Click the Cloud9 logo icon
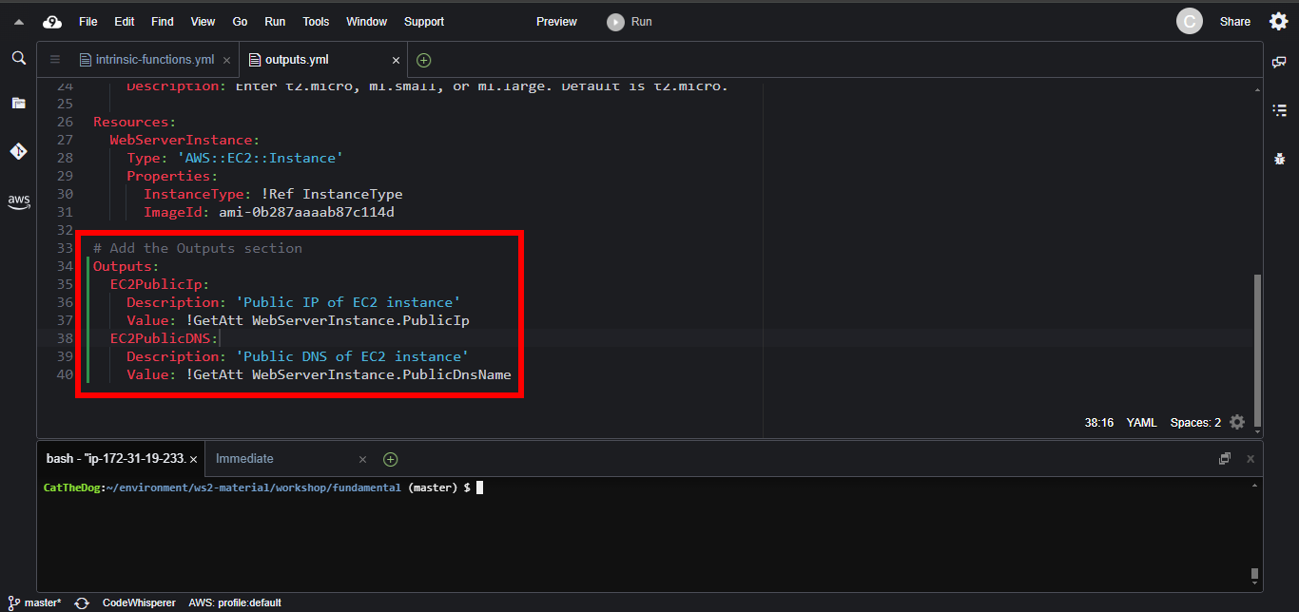 [52, 22]
